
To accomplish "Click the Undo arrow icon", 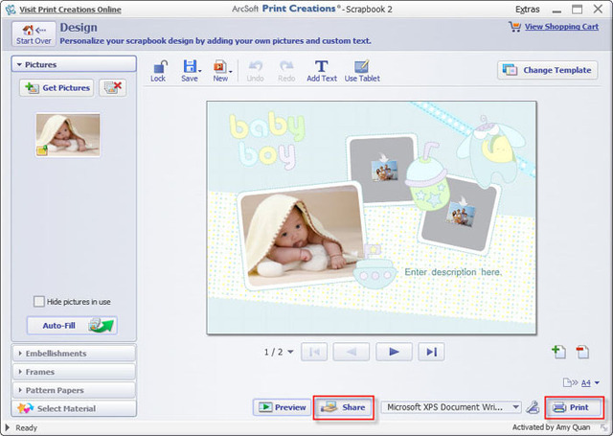I will pyautogui.click(x=256, y=66).
